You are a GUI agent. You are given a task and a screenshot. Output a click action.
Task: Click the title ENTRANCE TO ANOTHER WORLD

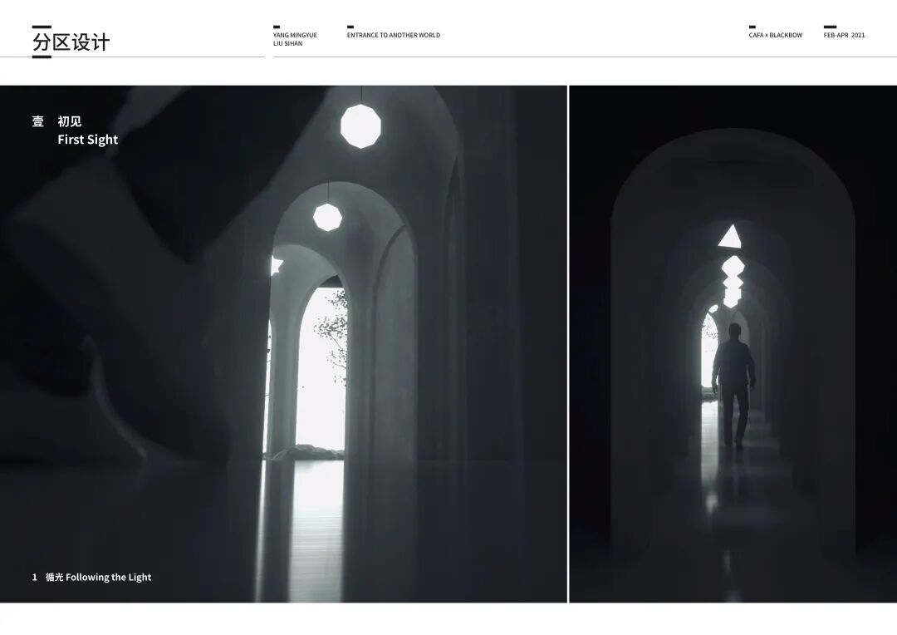pyautogui.click(x=394, y=35)
